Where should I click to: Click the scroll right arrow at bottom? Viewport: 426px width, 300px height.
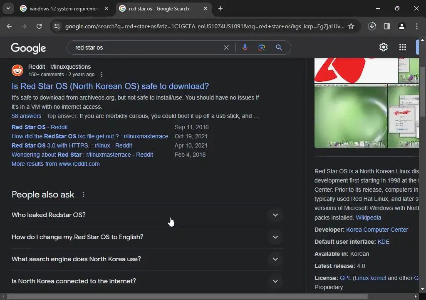416,297
